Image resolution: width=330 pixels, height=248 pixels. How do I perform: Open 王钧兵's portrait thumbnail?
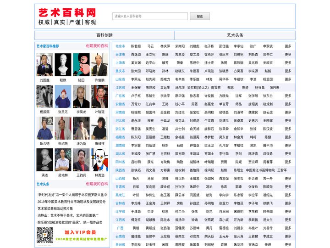point(81,160)
